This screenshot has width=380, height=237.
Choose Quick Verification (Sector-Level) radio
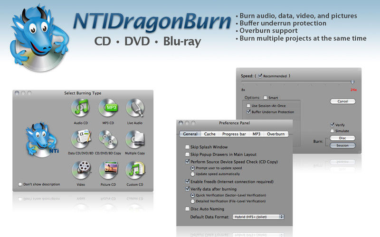coord(193,195)
